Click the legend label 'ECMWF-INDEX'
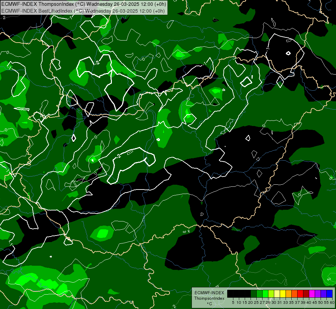336x309 pixels. (x=209, y=293)
